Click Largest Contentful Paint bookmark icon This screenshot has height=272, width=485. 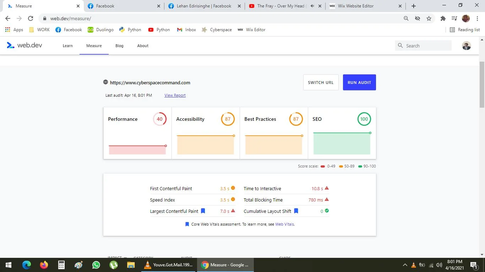click(203, 211)
